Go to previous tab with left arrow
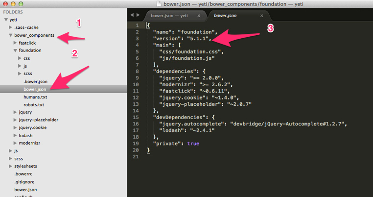The height and width of the screenshot is (197, 373). click(x=132, y=15)
